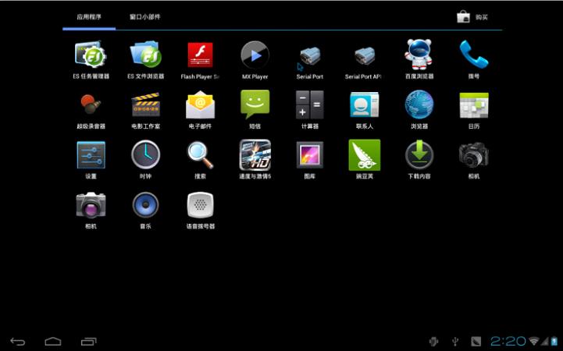This screenshot has height=351, width=563.
Task: Click the USB connection notification icon
Action: 455,342
